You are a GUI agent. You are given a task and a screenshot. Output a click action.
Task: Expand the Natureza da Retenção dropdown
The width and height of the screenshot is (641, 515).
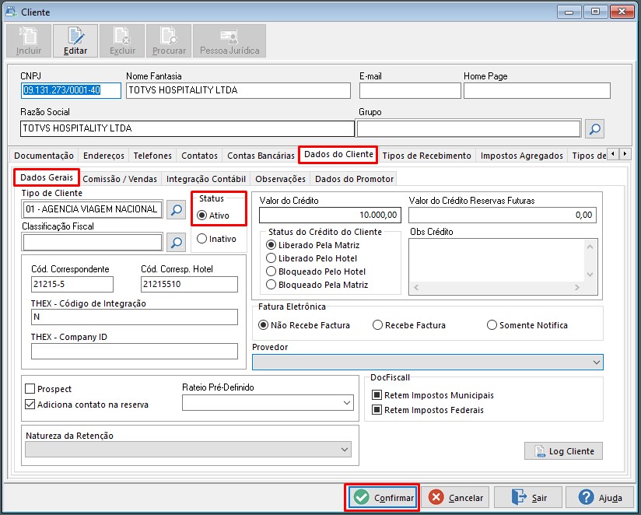[x=345, y=450]
